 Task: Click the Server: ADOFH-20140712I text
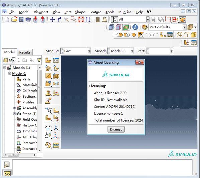[115, 107]
